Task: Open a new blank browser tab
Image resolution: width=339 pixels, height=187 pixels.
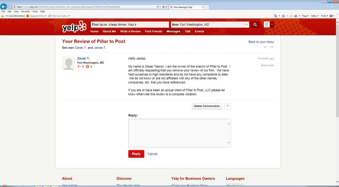Action: (x=207, y=7)
